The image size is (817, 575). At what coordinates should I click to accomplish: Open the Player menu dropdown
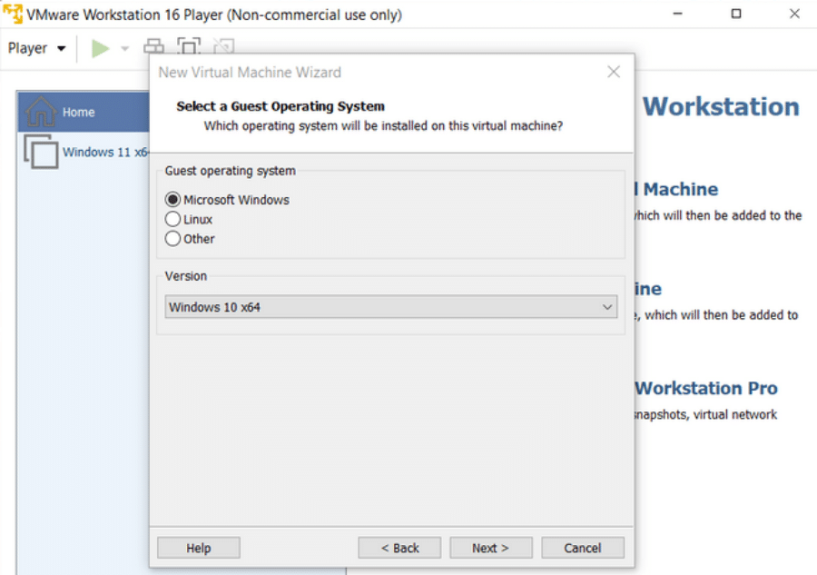pyautogui.click(x=36, y=48)
